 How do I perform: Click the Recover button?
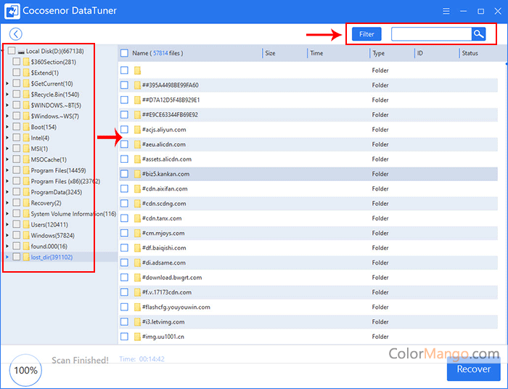(x=473, y=369)
